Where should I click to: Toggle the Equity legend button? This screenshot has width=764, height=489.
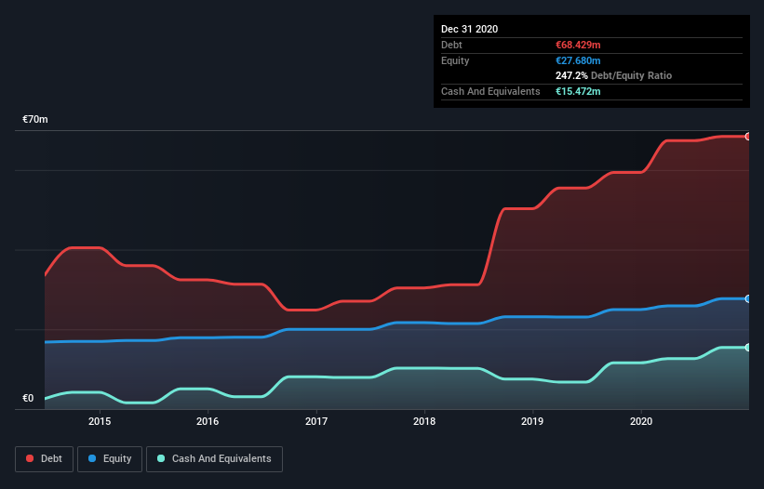(x=110, y=459)
